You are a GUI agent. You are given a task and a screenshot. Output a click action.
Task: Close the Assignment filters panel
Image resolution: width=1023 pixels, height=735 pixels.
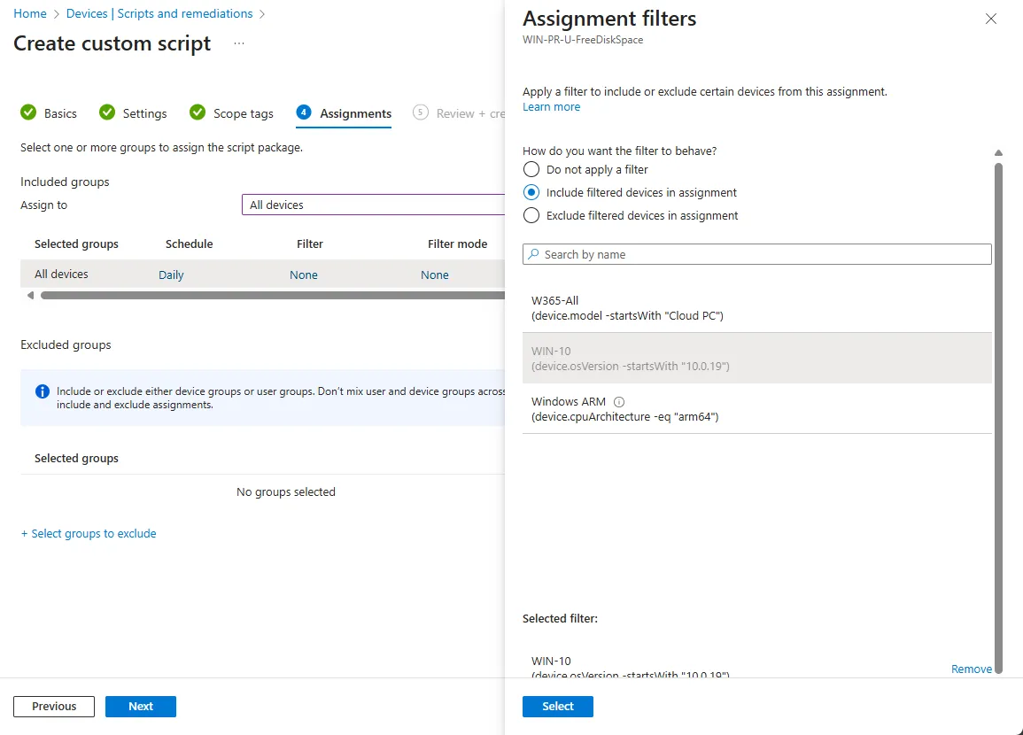990,19
